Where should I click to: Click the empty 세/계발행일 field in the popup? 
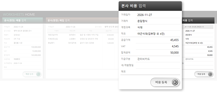point(158,65)
